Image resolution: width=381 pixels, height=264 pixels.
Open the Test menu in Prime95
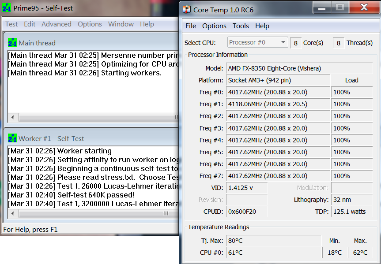(x=11, y=24)
